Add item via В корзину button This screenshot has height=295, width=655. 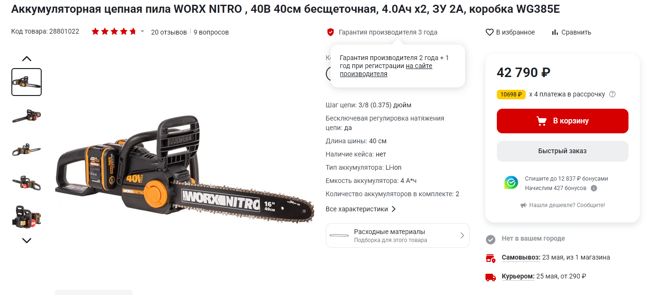point(563,121)
